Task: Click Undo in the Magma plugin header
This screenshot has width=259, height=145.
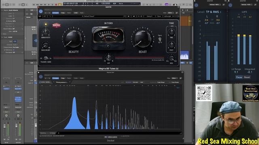Action: [76, 13]
